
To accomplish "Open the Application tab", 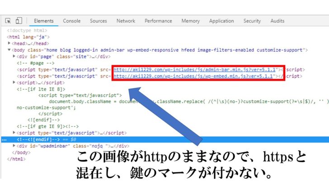I will click(x=221, y=21).
